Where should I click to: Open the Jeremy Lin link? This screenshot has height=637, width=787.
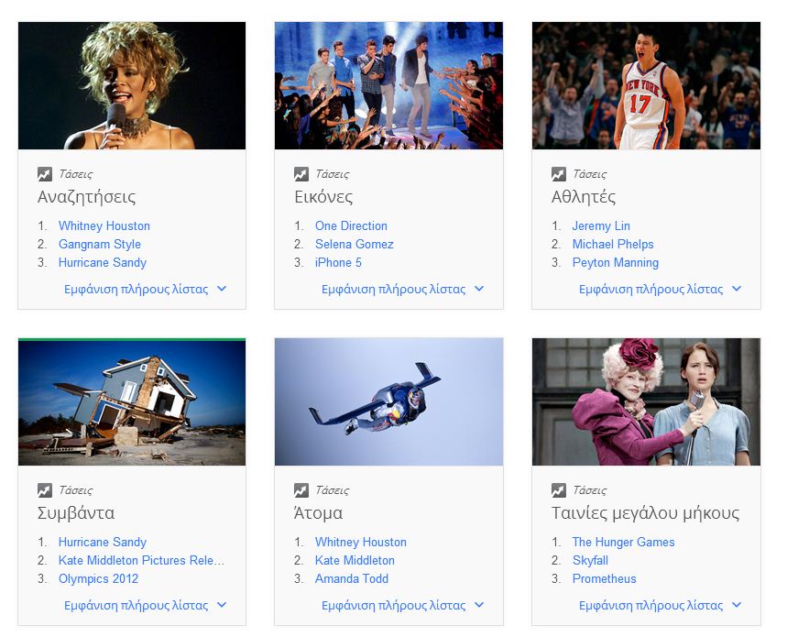pyautogui.click(x=601, y=225)
